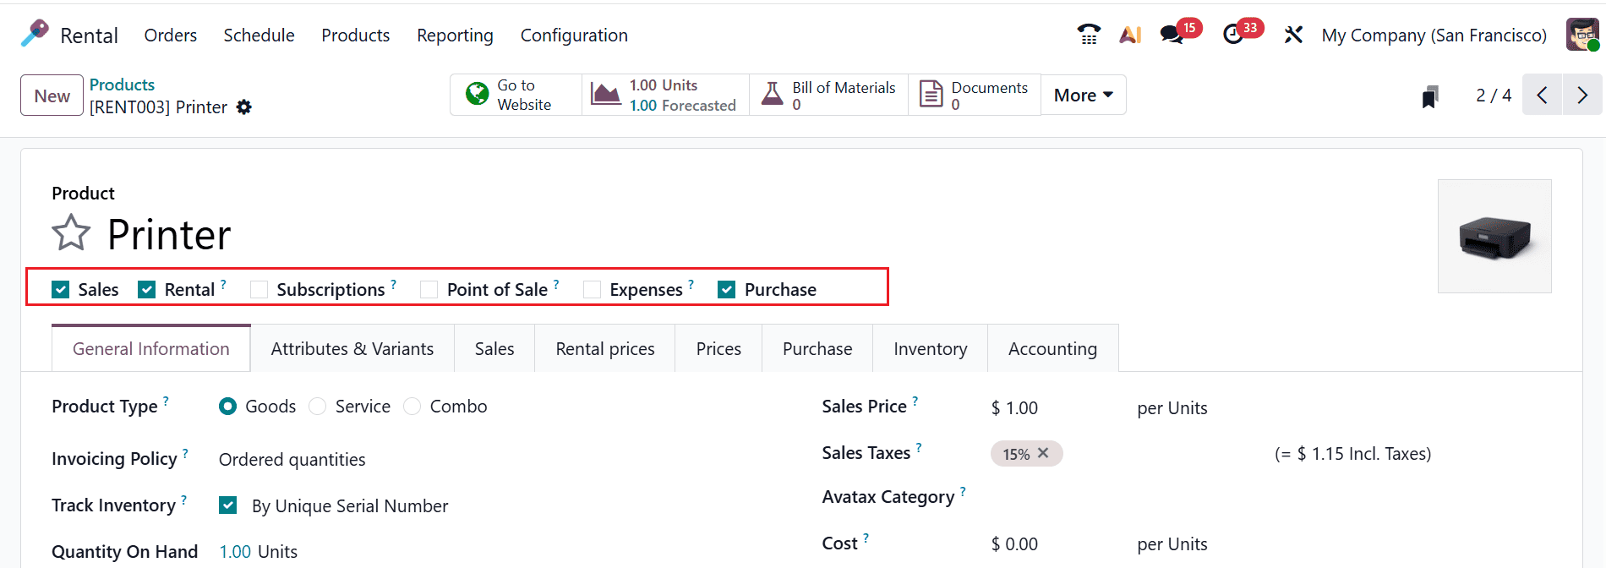Screen dimensions: 1606x568
Task: Click the New button
Action: pyautogui.click(x=52, y=96)
